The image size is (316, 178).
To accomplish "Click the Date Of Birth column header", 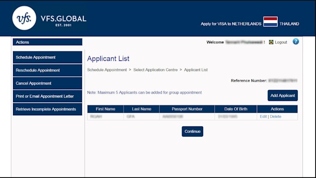I will (x=236, y=109).
